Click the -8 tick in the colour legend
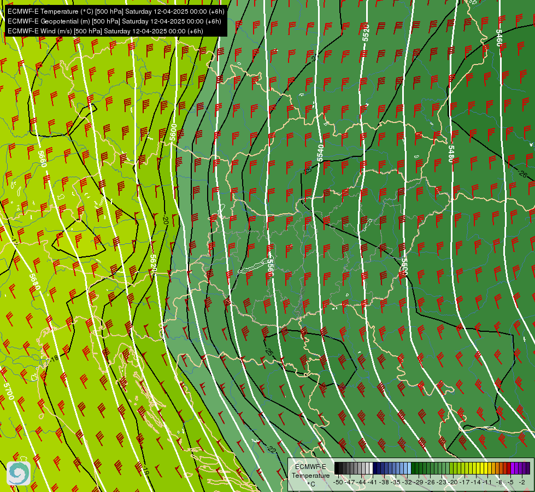Image resolution: width=535 pixels, height=492 pixels. (x=499, y=482)
